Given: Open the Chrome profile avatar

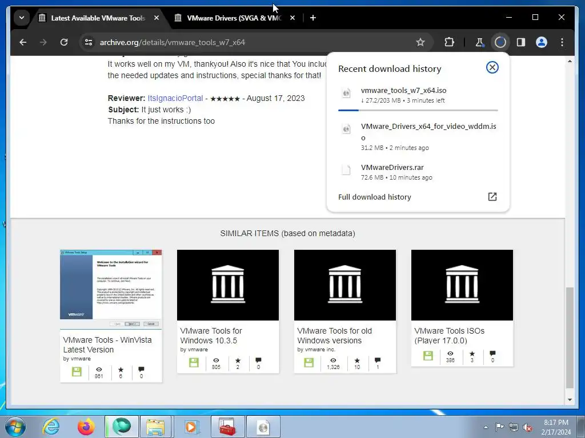Looking at the screenshot, I should pos(542,42).
